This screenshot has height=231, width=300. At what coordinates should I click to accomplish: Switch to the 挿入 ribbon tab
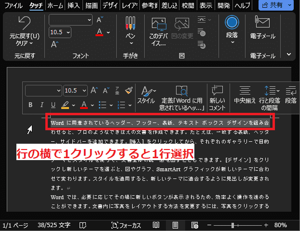pyautogui.click(x=74, y=5)
